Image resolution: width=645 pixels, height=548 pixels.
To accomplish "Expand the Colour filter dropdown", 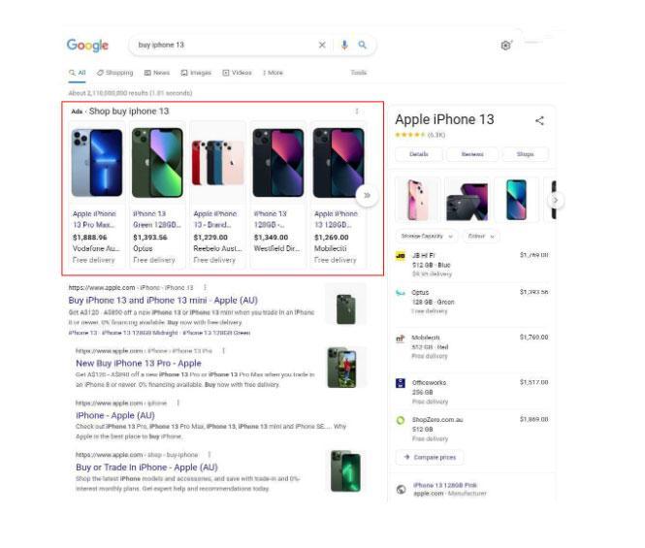I will [481, 236].
